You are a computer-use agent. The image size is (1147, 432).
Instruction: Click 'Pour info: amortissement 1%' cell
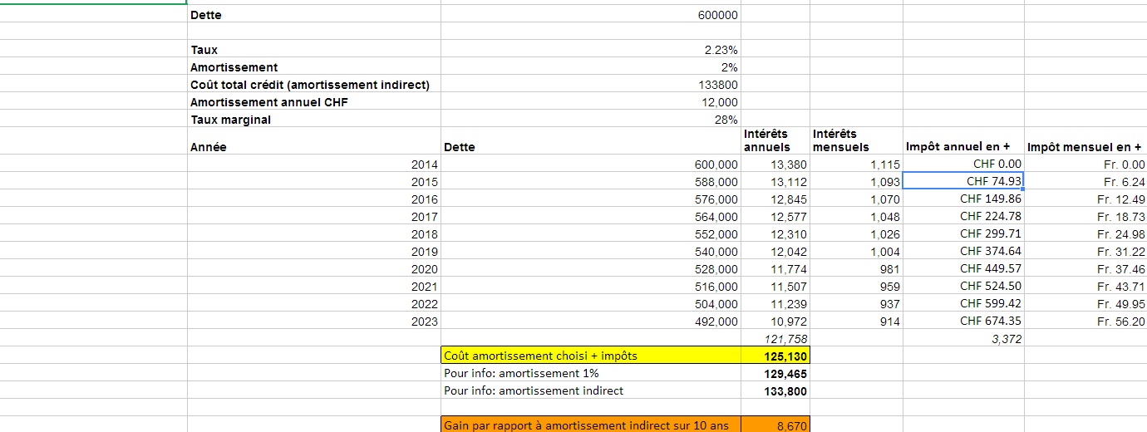[x=590, y=374]
